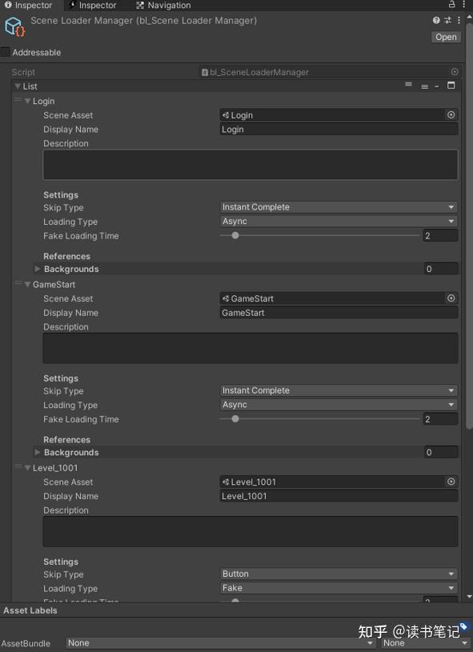The width and height of the screenshot is (473, 652).
Task: Click the Inspector lock padlock icon
Action: (451, 5)
